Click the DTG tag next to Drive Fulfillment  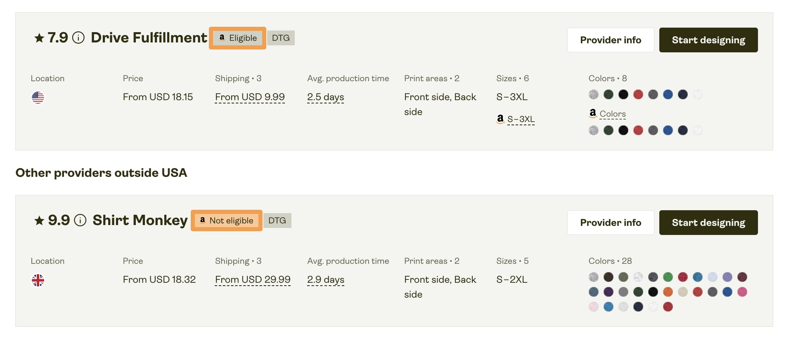click(x=281, y=38)
